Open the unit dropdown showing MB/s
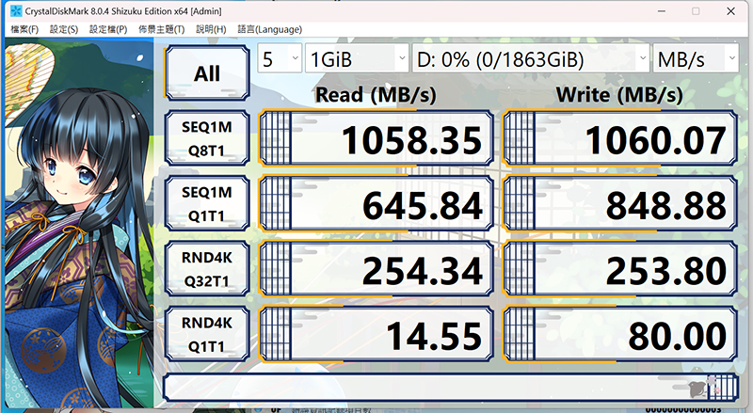The height and width of the screenshot is (413, 753). [696, 58]
